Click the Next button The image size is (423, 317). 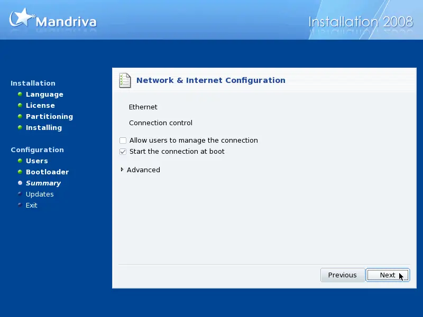388,275
